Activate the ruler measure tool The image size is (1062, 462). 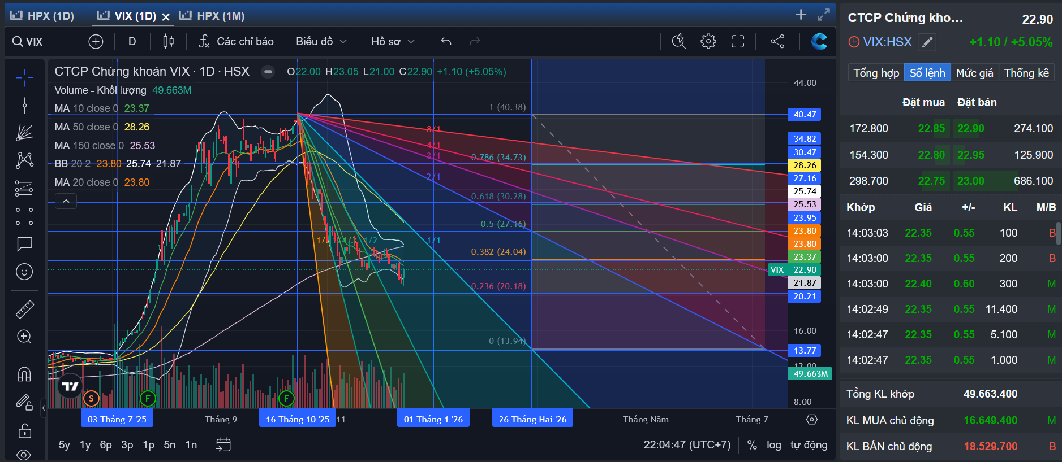[x=24, y=309]
